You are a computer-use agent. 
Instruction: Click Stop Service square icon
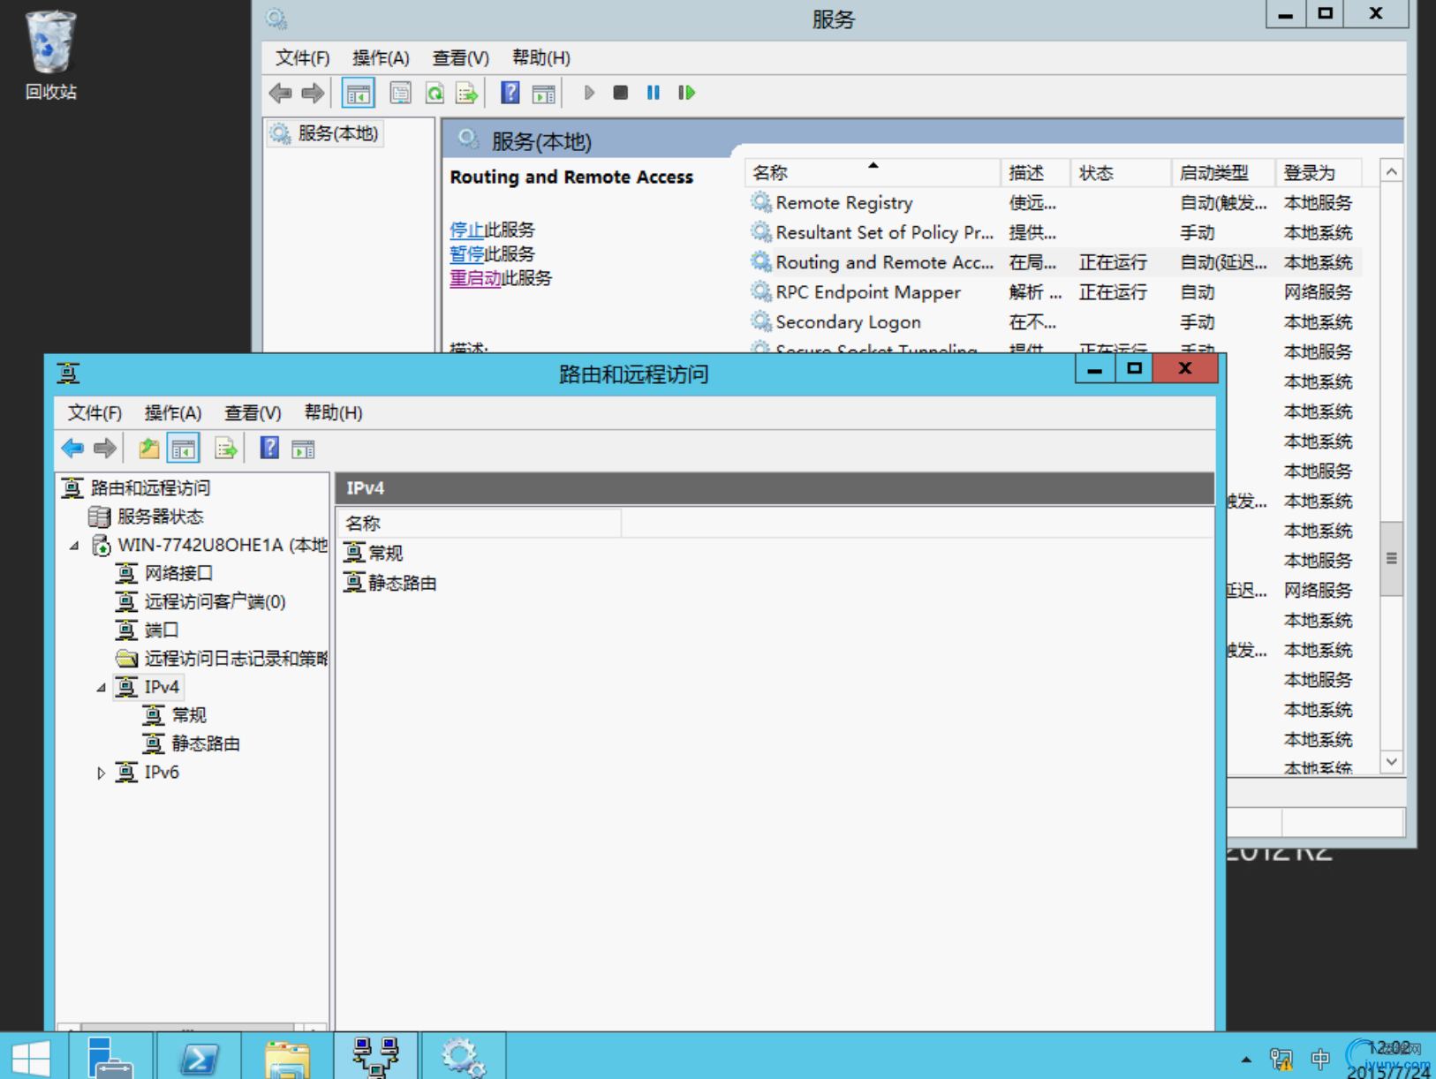click(621, 93)
